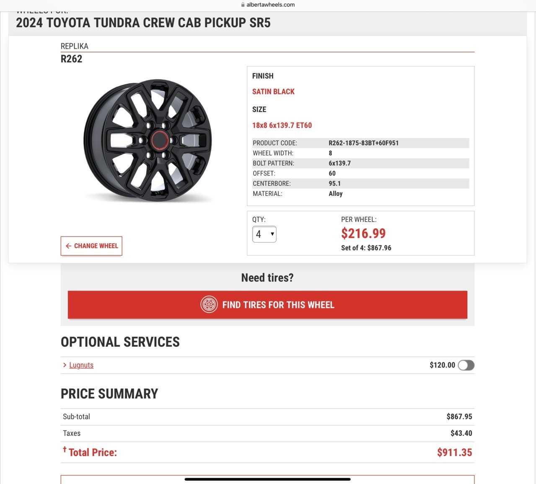The image size is (536, 484).
Task: Click the Satin Black finish label
Action: [x=273, y=91]
